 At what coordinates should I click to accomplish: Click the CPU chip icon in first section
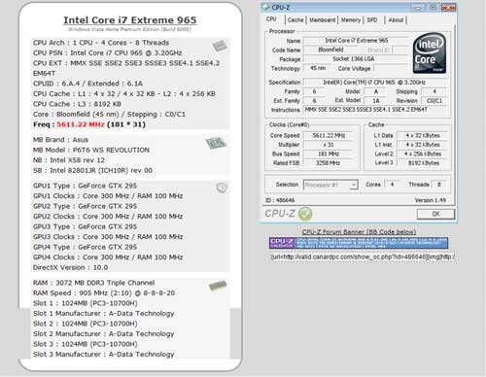coord(220,46)
